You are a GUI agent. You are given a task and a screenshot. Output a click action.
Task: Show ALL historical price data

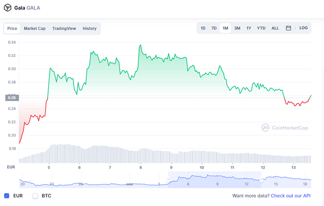275,28
